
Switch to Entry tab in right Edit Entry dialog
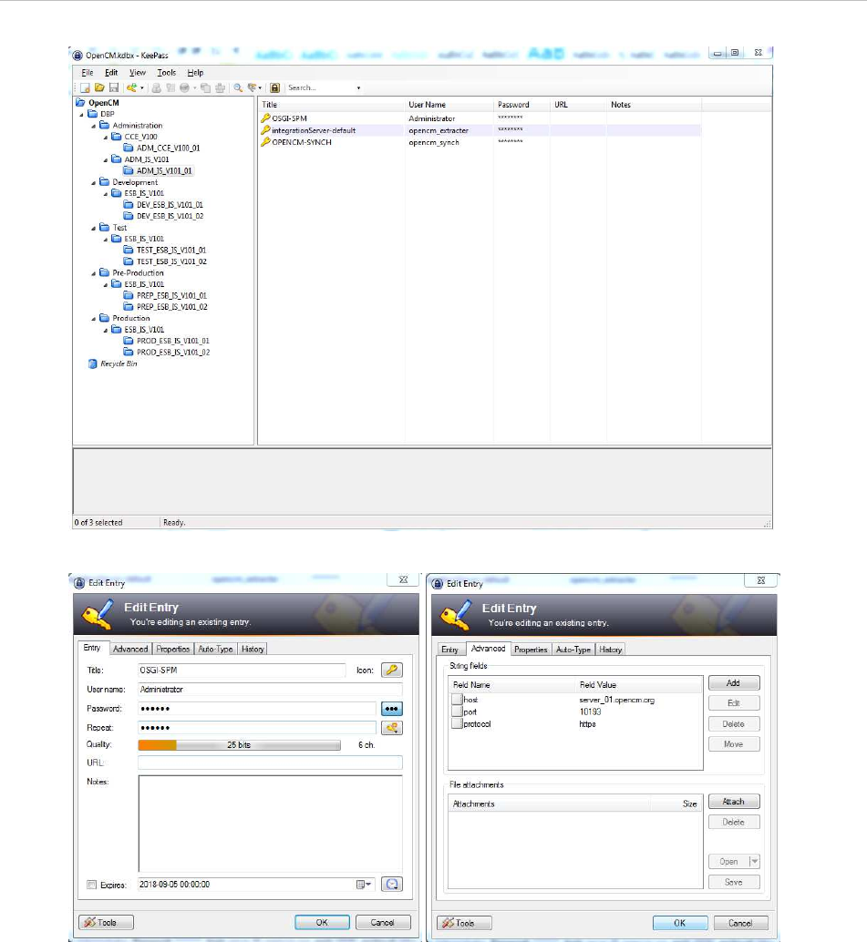(449, 650)
